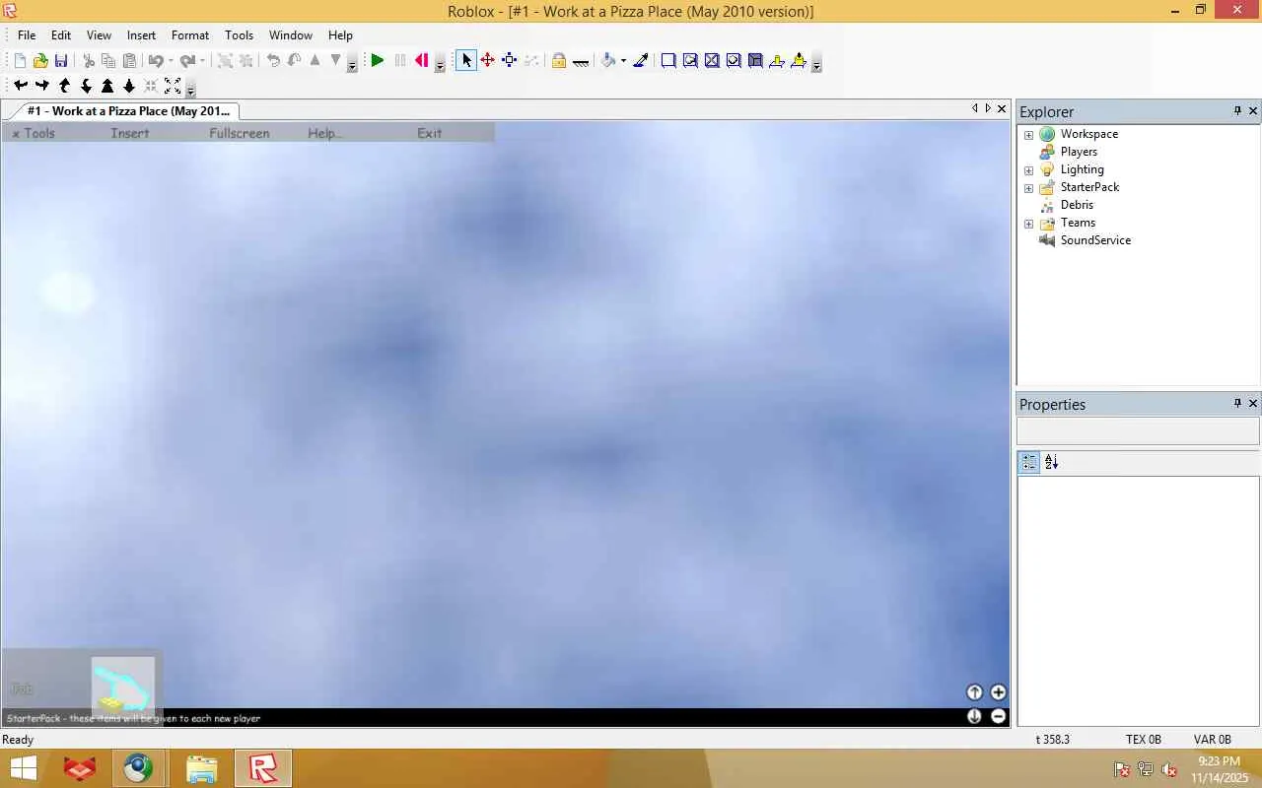The image size is (1262, 788).
Task: Run the game with the green play button
Action: (377, 61)
